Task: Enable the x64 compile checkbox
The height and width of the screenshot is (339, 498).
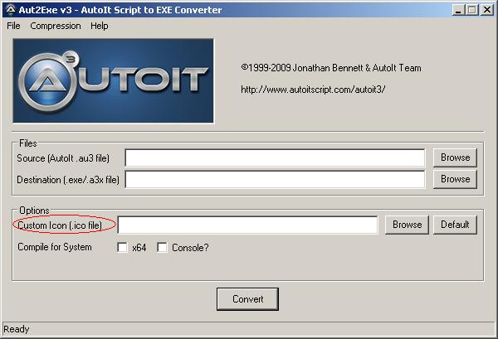Action: [122, 247]
